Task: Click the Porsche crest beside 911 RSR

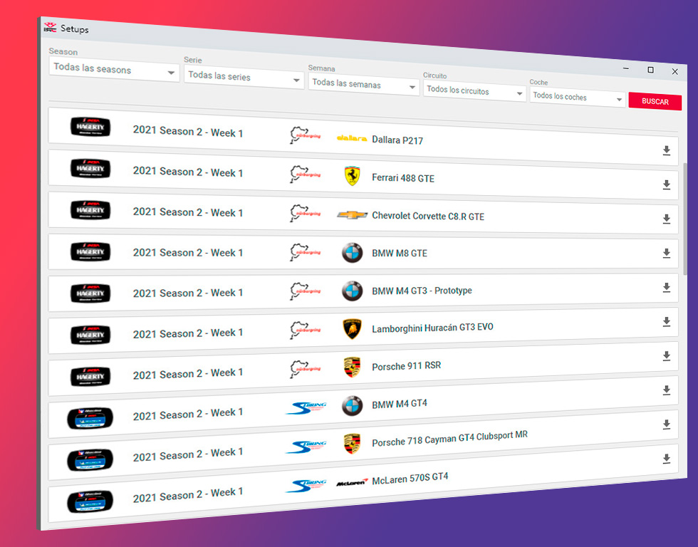Action: (x=352, y=368)
